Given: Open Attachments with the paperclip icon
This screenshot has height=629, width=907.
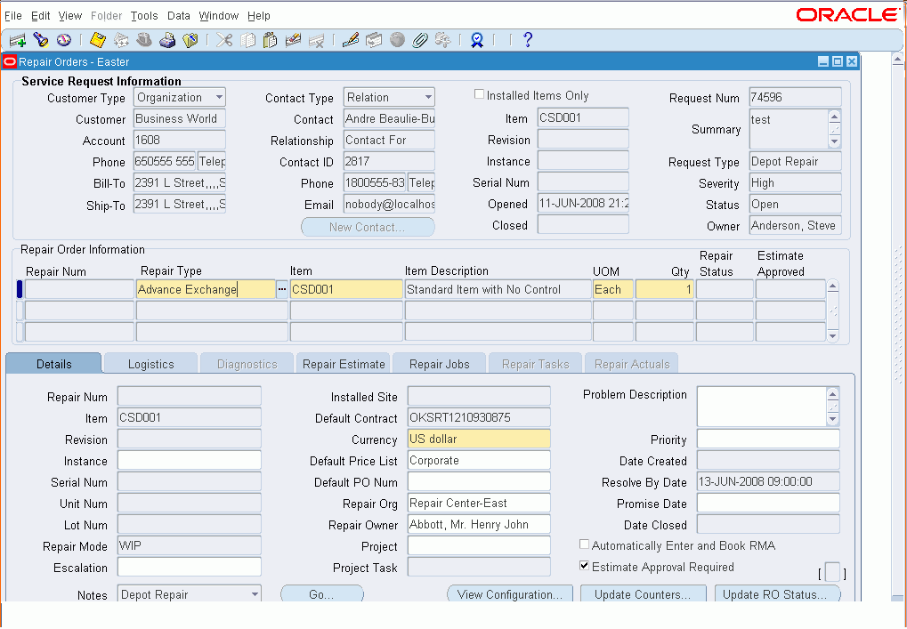Looking at the screenshot, I should [420, 40].
